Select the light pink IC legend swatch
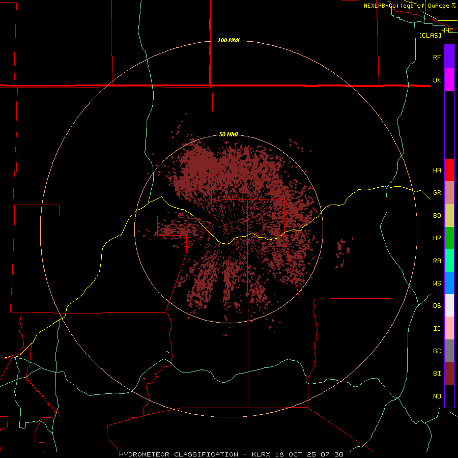The image size is (458, 458). pos(449,328)
